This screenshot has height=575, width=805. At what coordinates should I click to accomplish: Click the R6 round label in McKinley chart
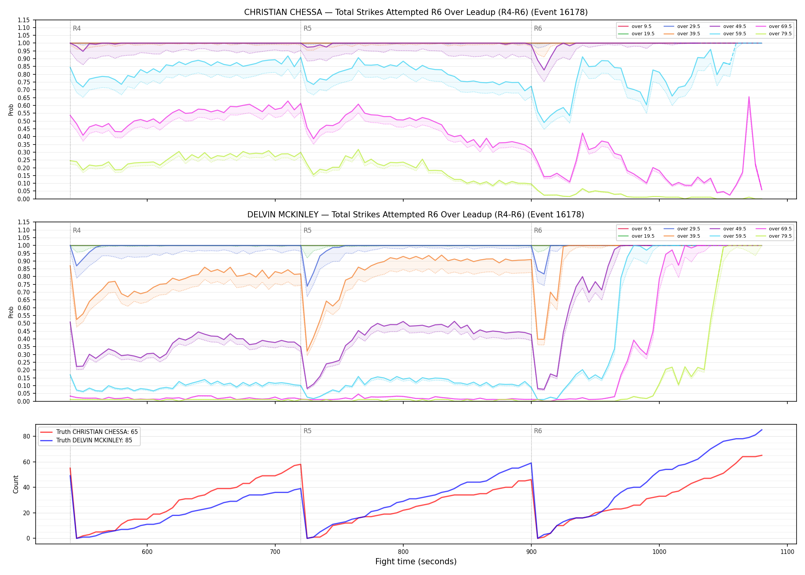(x=538, y=231)
